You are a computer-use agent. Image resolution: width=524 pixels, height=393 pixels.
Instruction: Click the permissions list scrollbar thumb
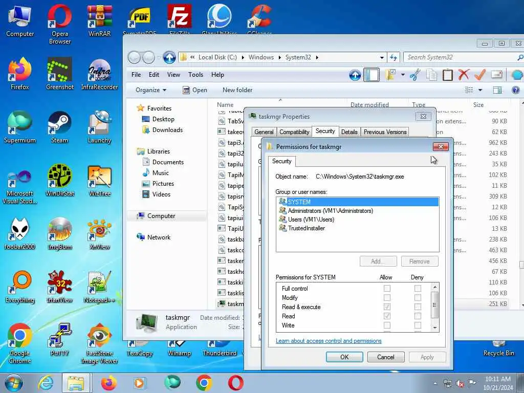(434, 305)
